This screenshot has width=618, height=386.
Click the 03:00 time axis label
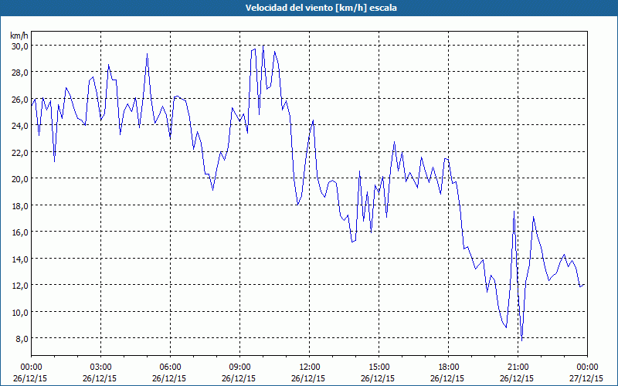100,367
